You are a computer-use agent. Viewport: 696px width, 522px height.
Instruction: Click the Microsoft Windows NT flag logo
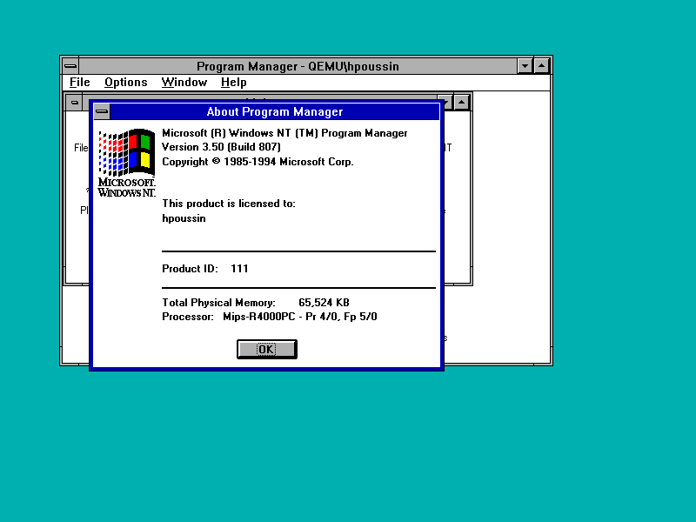125,157
